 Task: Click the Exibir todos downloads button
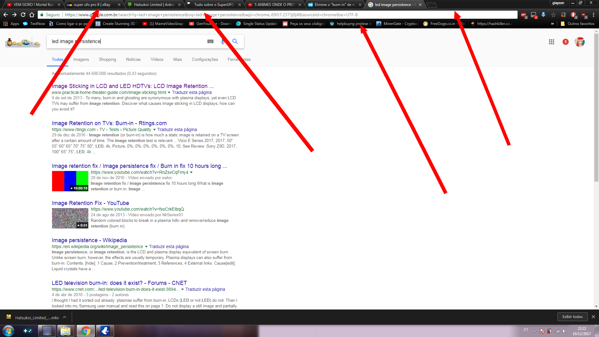(x=572, y=317)
